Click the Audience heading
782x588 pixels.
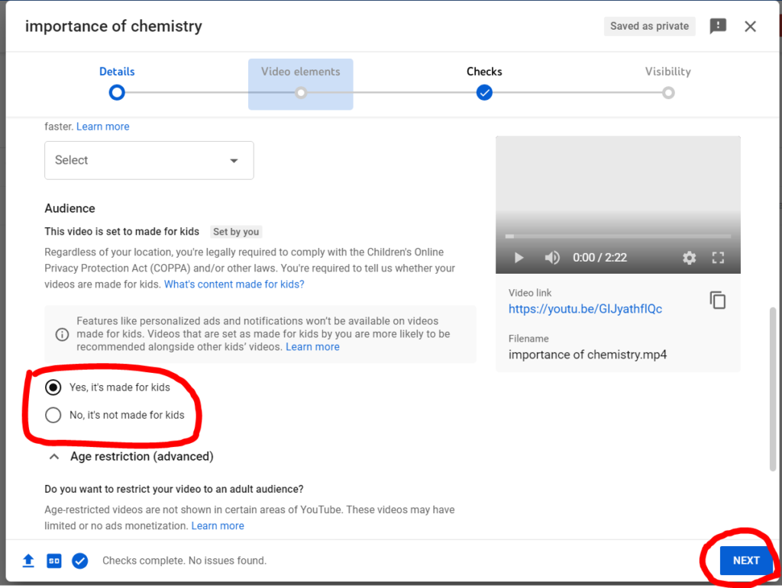[69, 208]
